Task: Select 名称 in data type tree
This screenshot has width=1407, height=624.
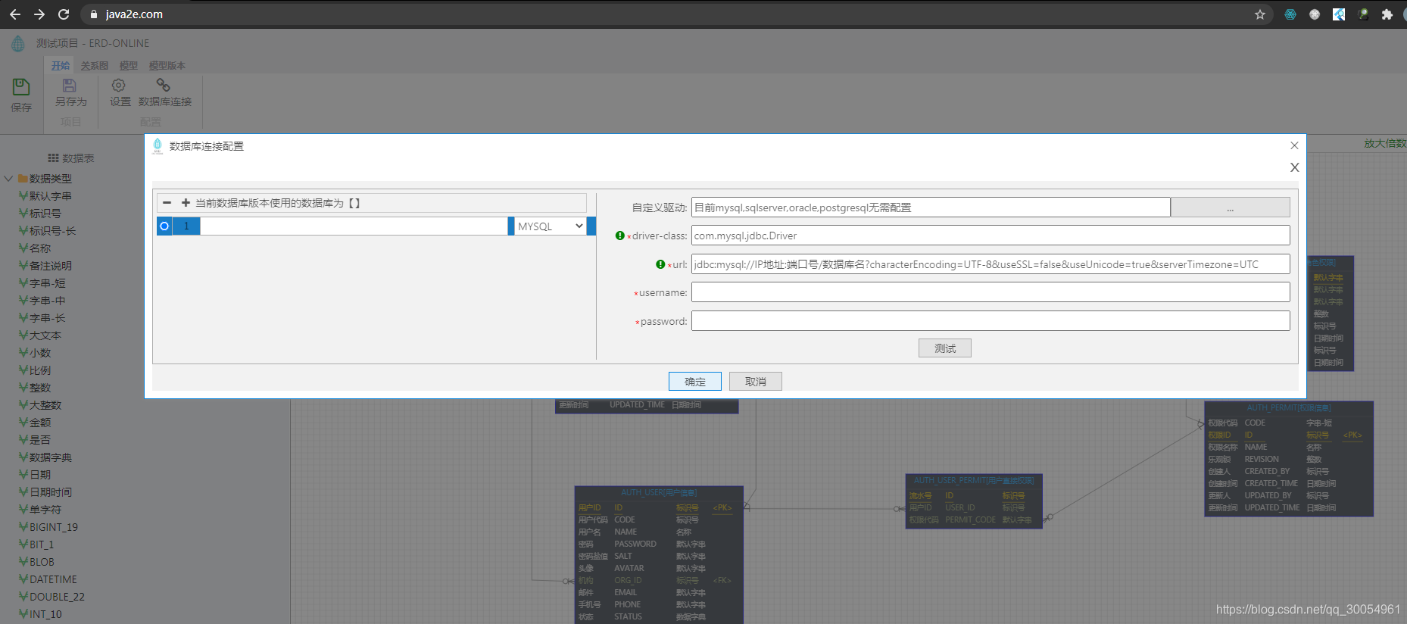Action: click(40, 248)
